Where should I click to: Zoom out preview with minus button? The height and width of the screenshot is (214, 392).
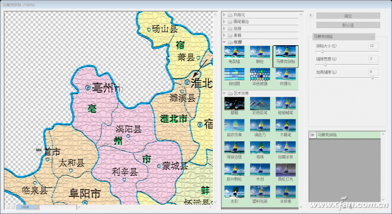(x=8, y=207)
